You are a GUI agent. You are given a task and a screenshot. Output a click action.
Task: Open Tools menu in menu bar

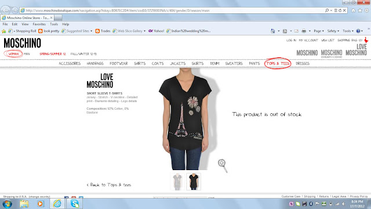pos(54,24)
